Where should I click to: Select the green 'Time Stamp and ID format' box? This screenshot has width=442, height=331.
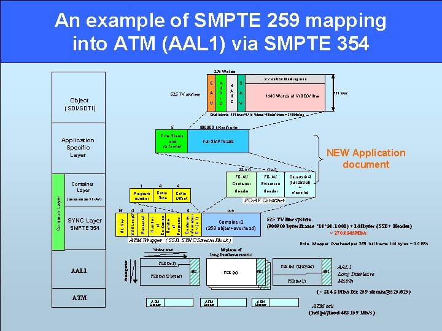[x=172, y=142]
